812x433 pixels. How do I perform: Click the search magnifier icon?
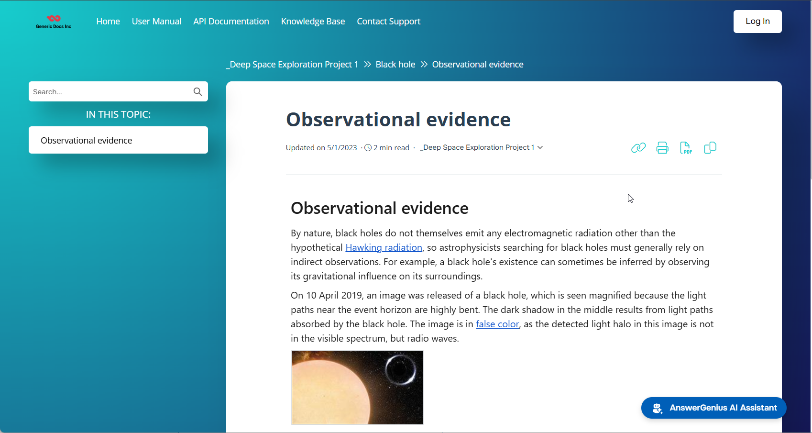[198, 92]
